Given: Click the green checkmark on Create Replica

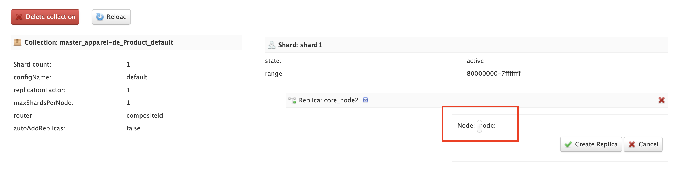Looking at the screenshot, I should point(568,144).
